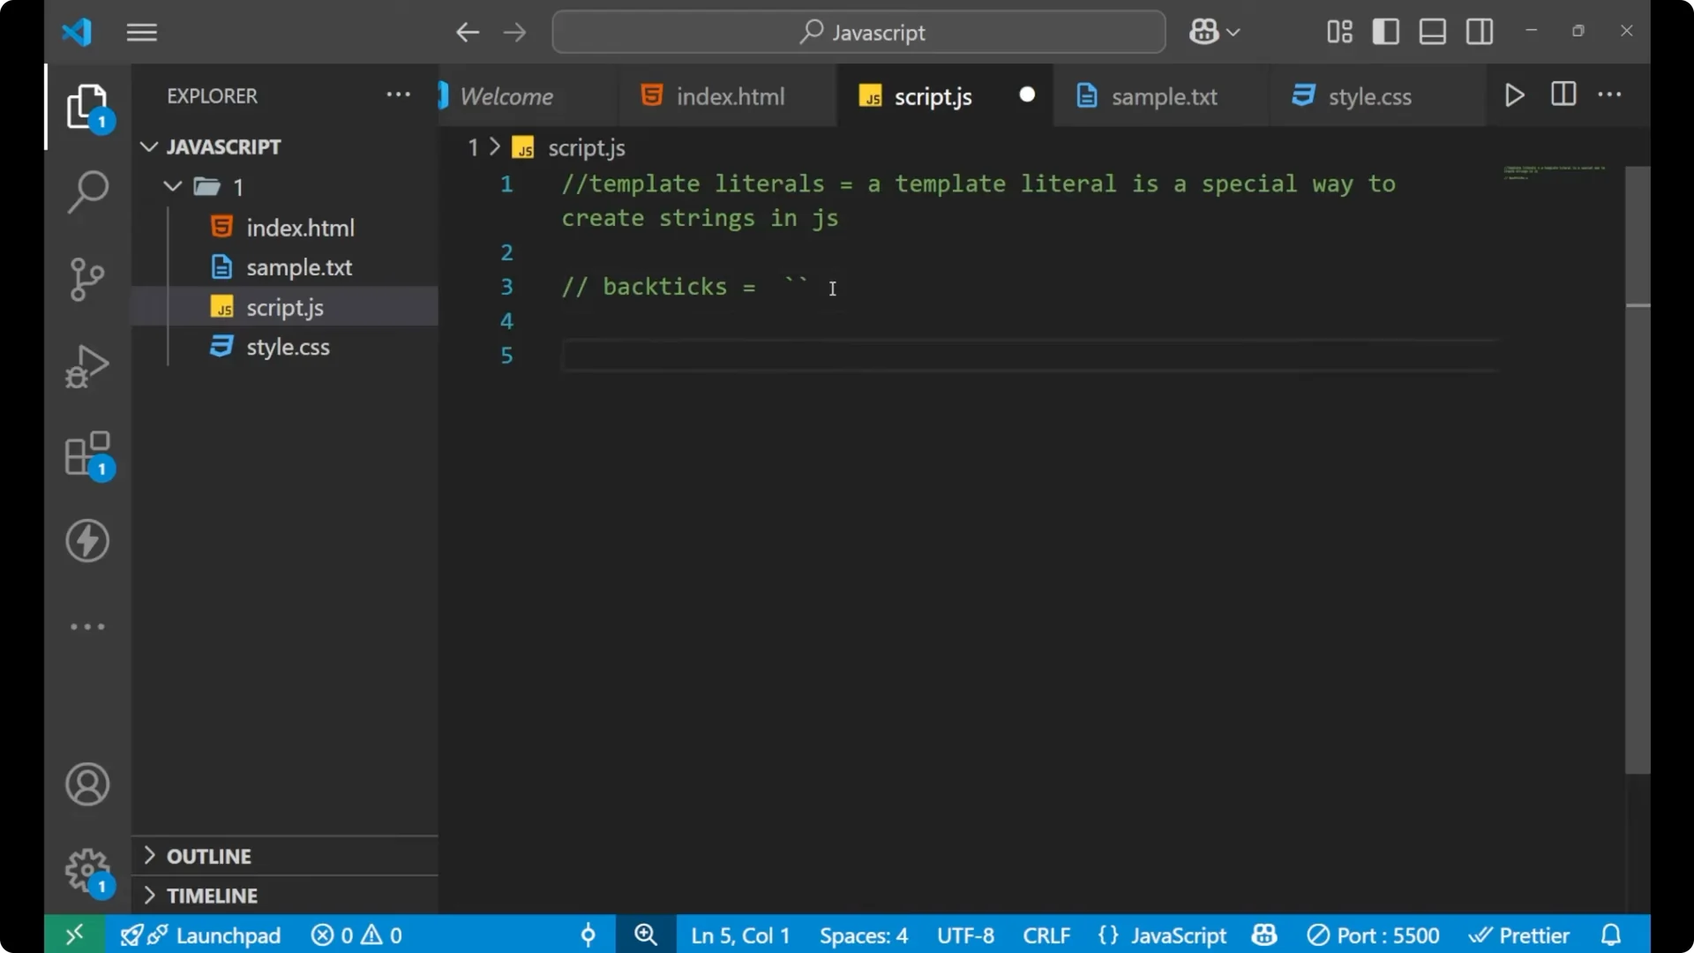
Task: Split the editor to the right
Action: (1563, 94)
